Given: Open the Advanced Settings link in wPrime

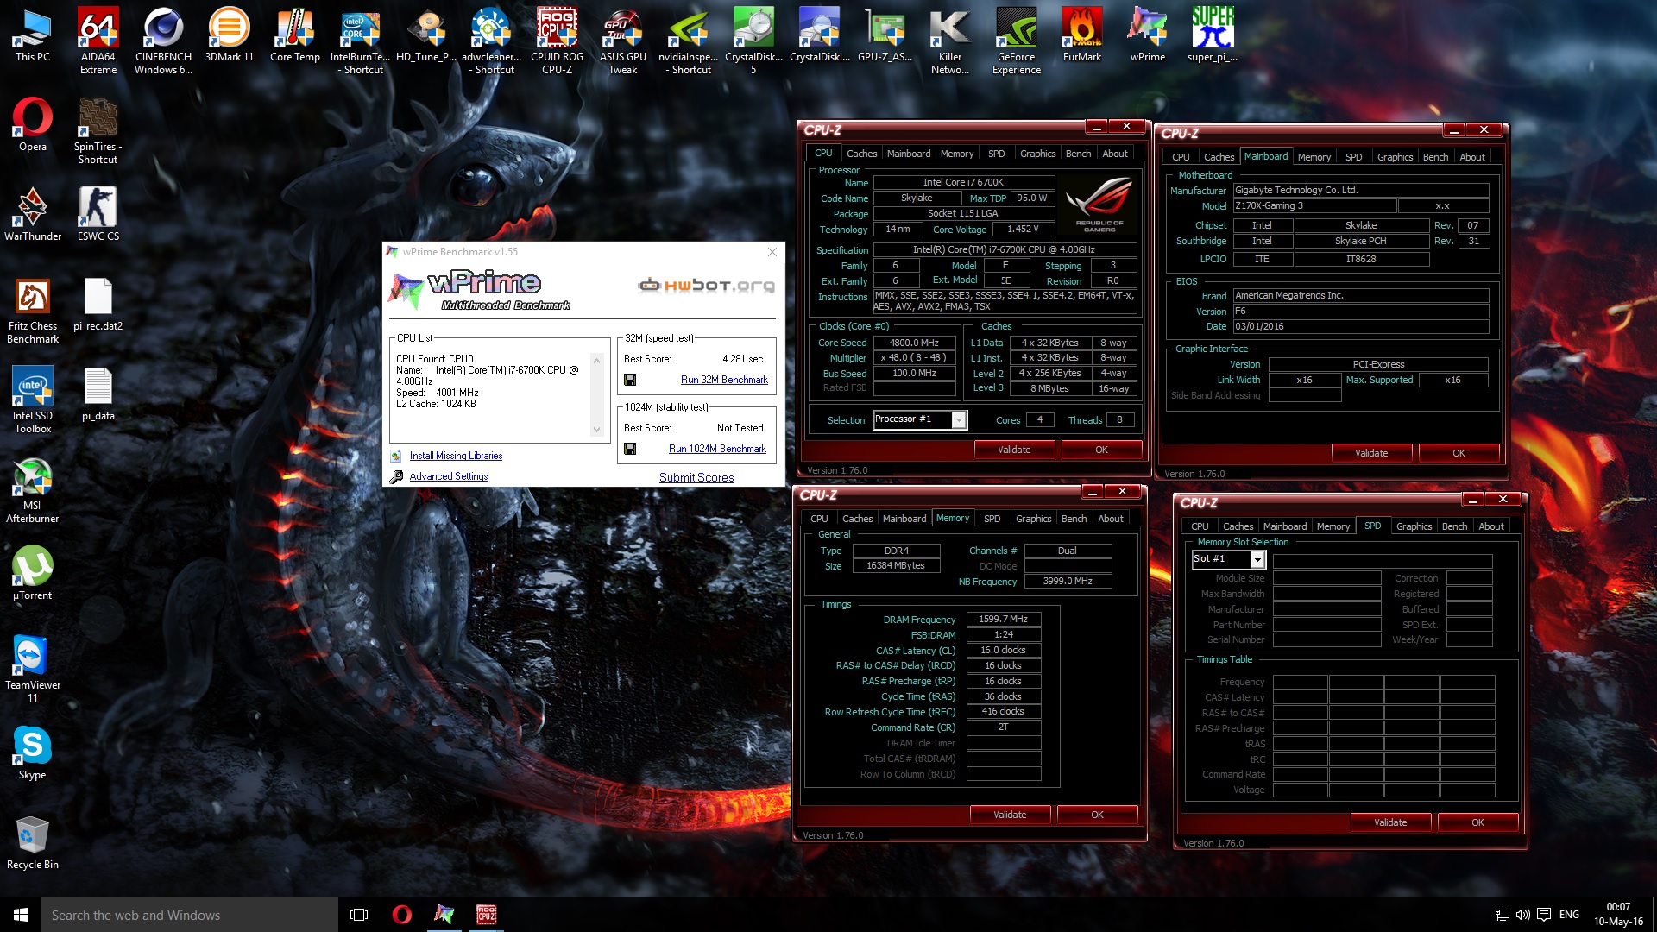Looking at the screenshot, I should coord(448,476).
